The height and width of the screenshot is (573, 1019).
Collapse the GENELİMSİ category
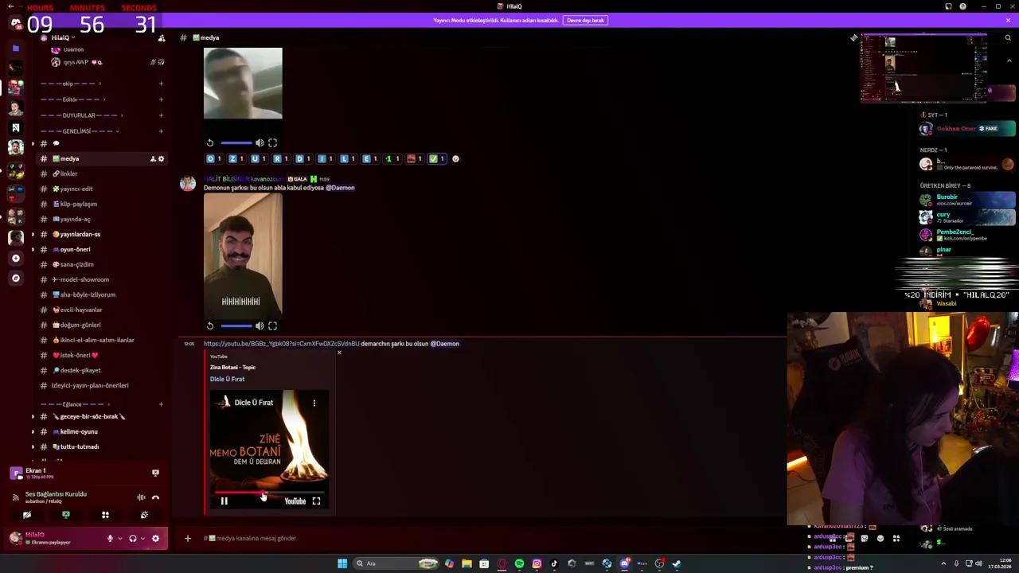[80, 131]
